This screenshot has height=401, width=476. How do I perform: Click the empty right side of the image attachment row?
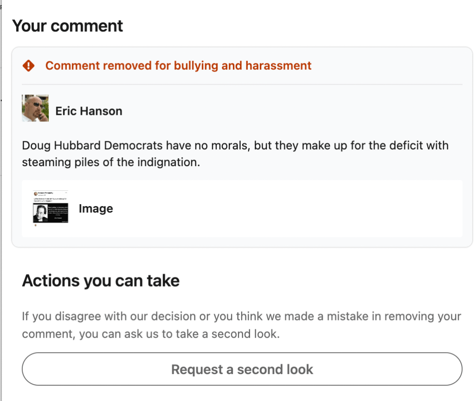325,208
